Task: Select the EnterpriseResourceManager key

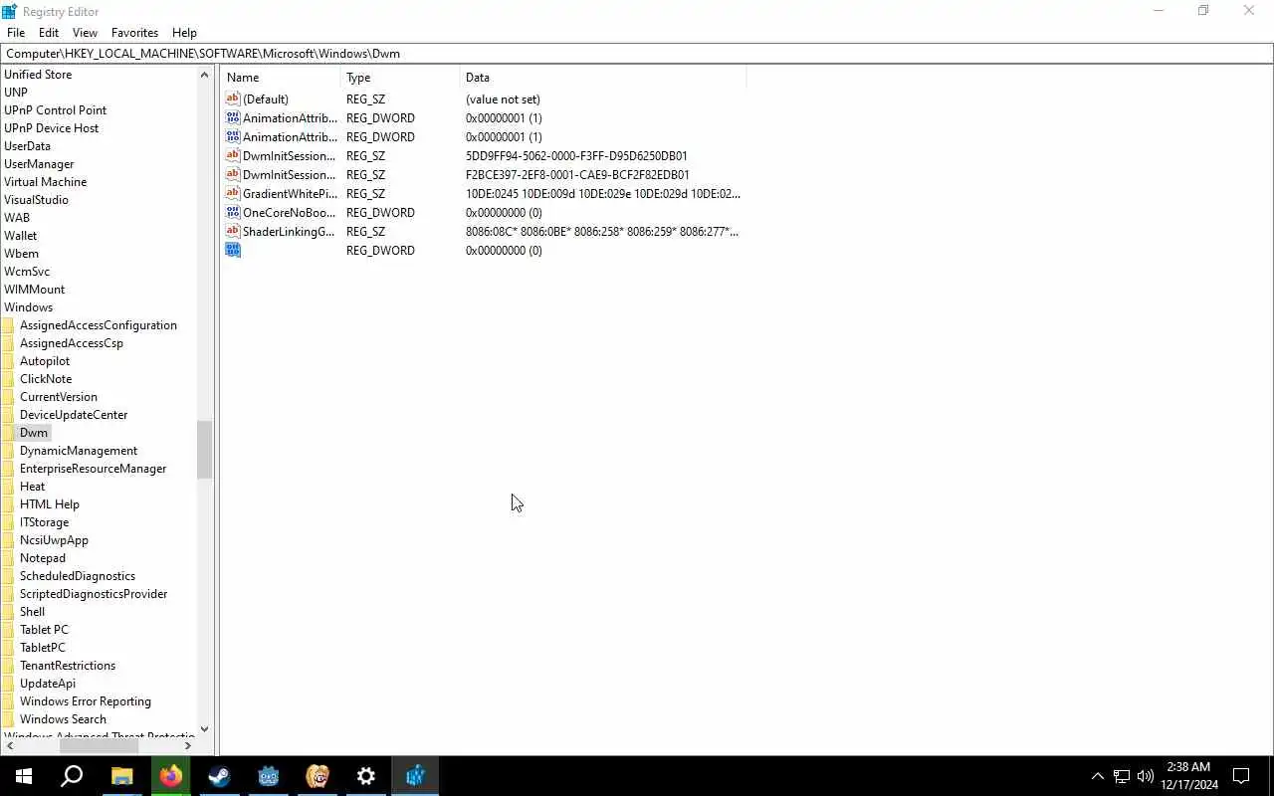Action: point(94,468)
